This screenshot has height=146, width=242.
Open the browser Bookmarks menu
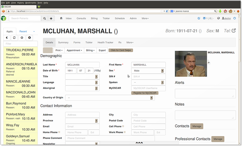pyautogui.click(x=30, y=3)
